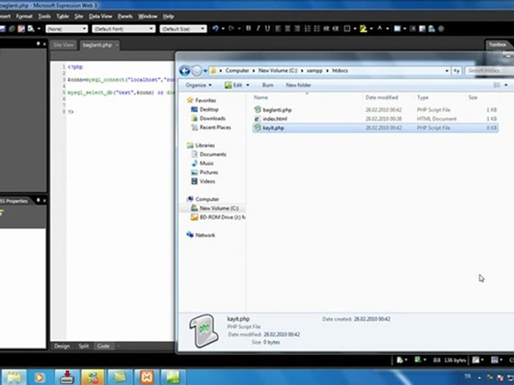Image resolution: width=514 pixels, height=385 pixels.
Task: Open the Data View menu
Action: [100, 16]
